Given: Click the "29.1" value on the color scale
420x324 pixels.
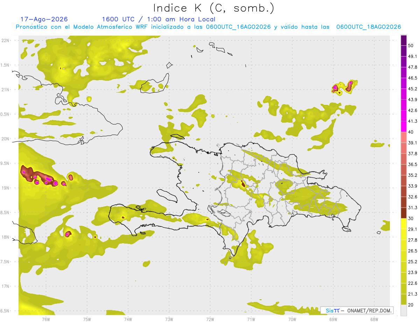Looking at the screenshot, I should click(413, 229).
